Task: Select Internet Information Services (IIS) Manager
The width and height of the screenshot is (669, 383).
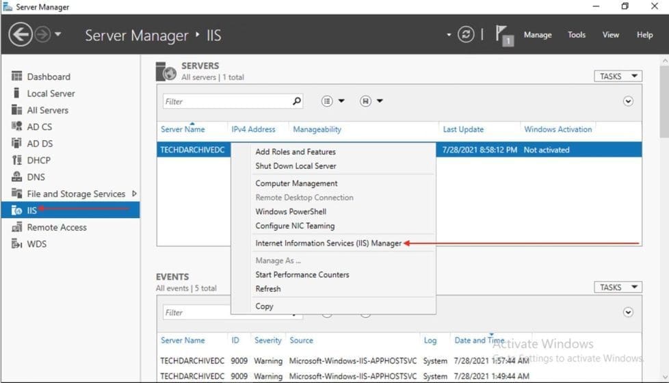Action: (328, 243)
